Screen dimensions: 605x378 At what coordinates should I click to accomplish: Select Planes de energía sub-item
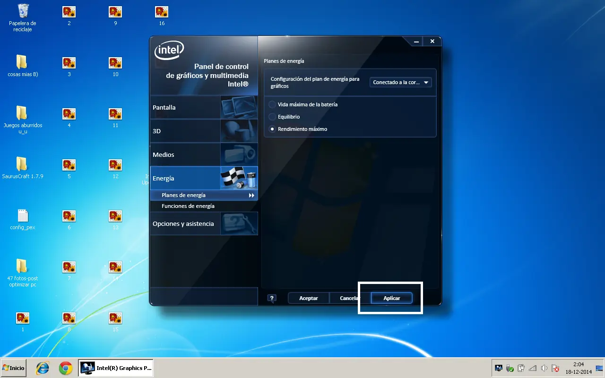pos(204,195)
